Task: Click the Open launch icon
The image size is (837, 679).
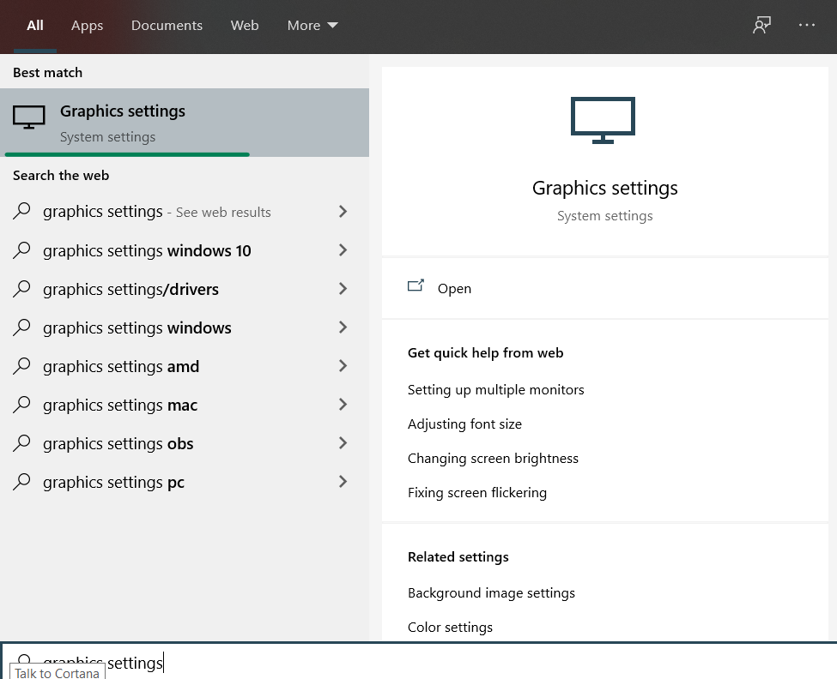Action: 415,285
